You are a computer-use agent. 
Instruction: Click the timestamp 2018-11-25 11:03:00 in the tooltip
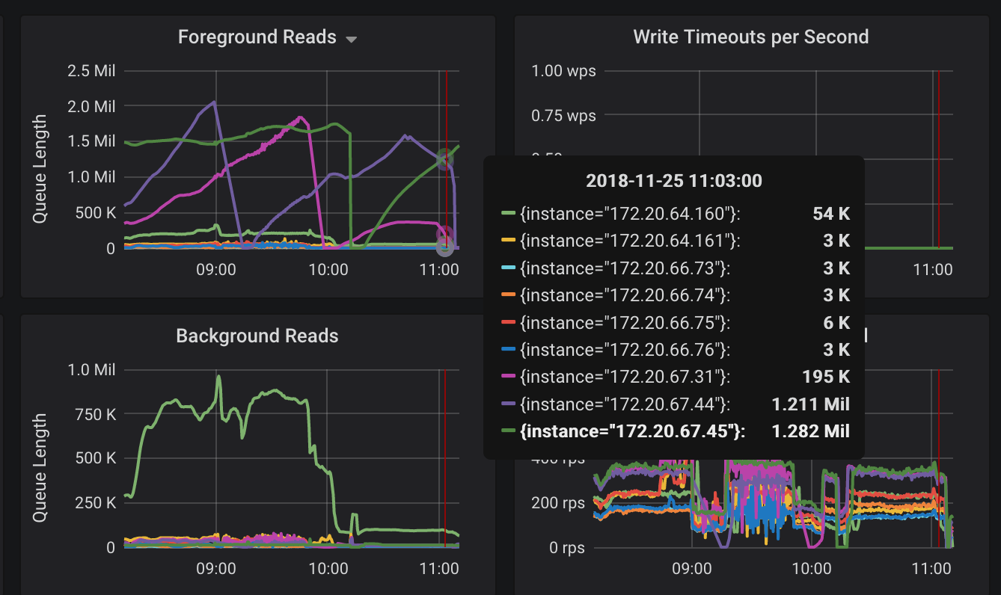674,180
